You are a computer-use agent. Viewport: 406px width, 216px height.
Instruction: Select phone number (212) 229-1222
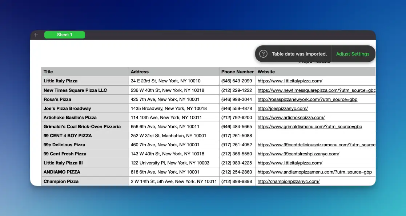(237, 90)
